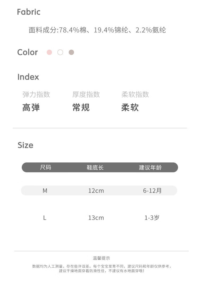199x292 pixels.
Task: Click the 厚度指数 label
Action: (86, 95)
